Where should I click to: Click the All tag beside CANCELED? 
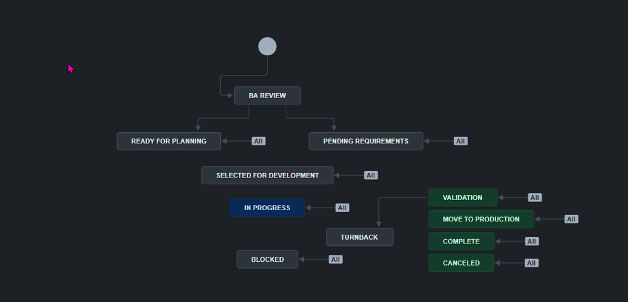coord(532,263)
